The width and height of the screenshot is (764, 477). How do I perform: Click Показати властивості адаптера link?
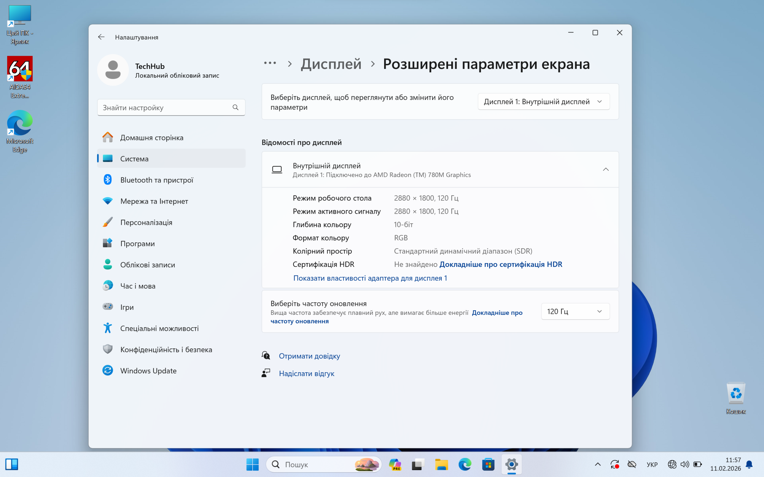[370, 278]
